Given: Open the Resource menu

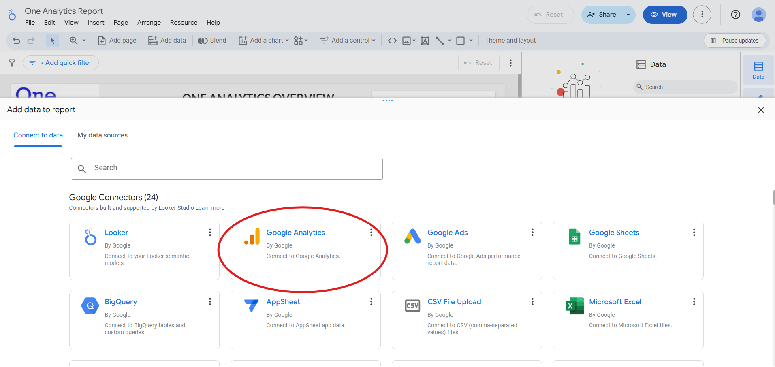Looking at the screenshot, I should pyautogui.click(x=184, y=23).
